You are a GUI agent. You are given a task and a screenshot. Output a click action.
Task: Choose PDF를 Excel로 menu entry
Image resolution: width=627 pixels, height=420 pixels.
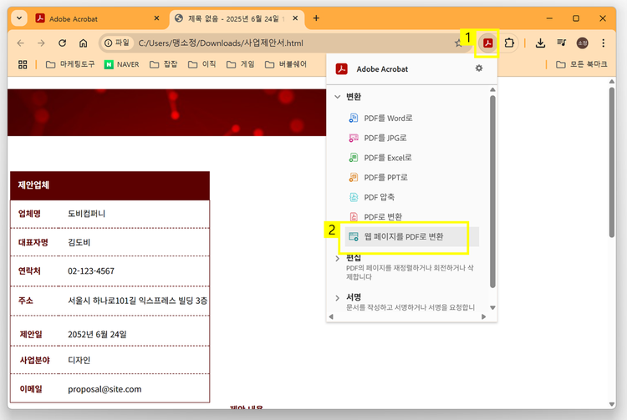[x=411, y=158]
